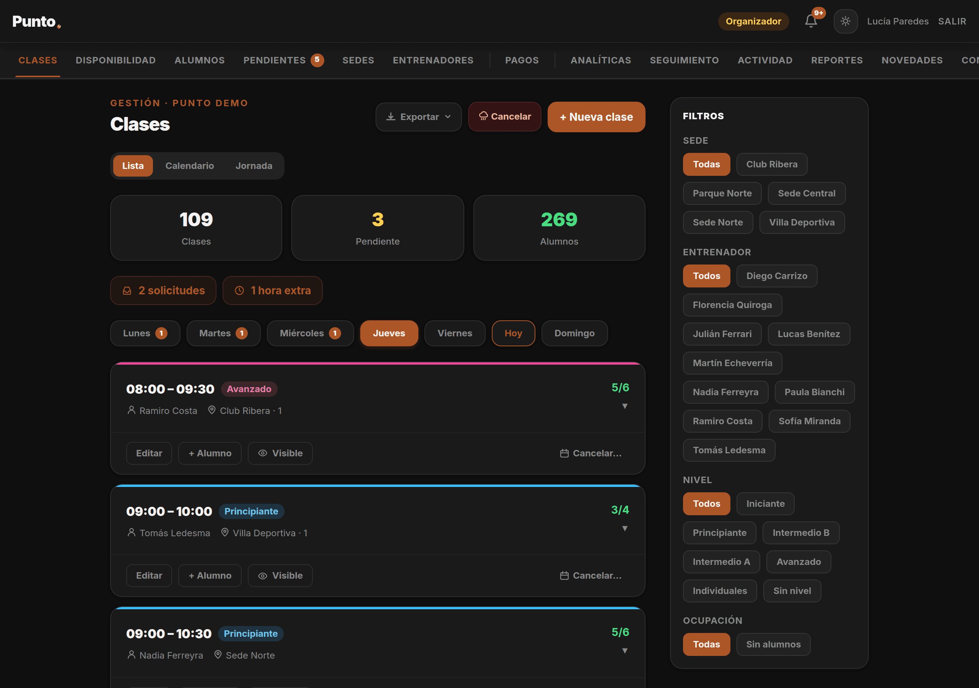Enable the Sin alumnos ocupación filter
This screenshot has height=688, width=979.
click(x=773, y=644)
